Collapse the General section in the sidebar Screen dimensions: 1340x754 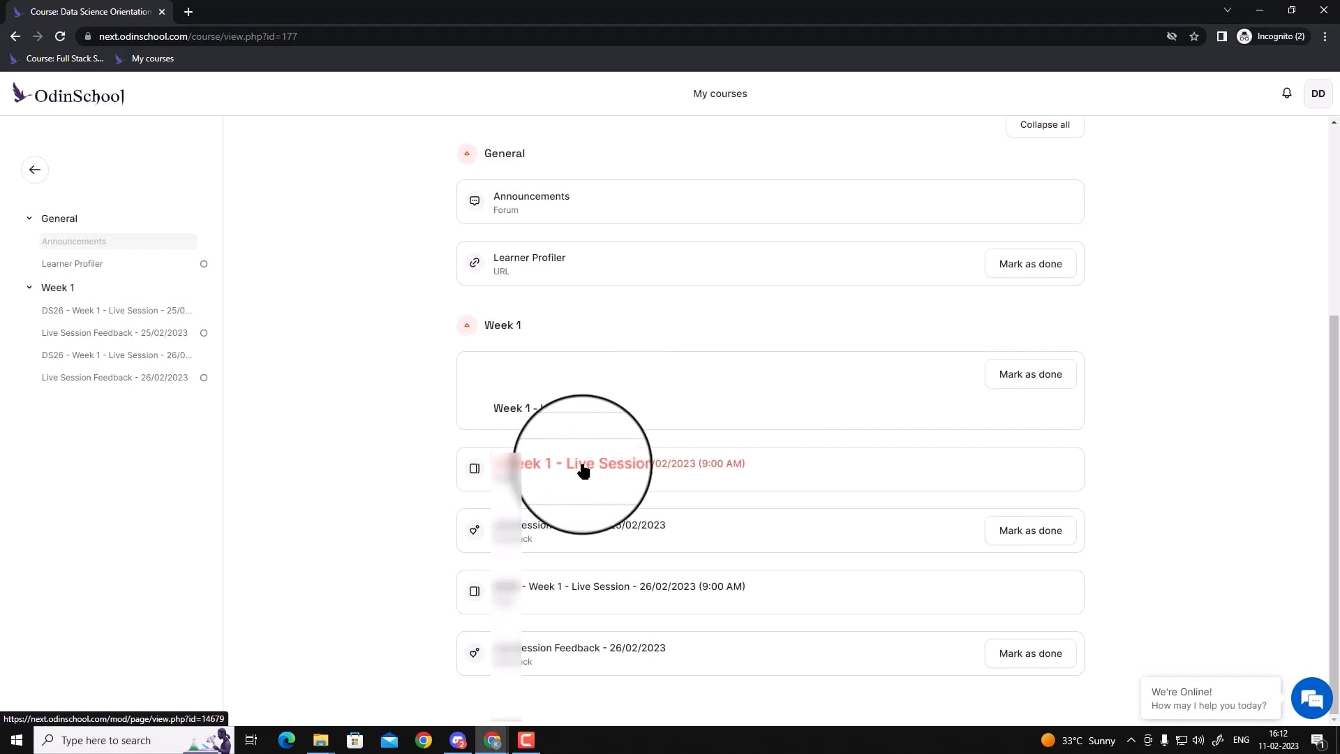pyautogui.click(x=29, y=218)
